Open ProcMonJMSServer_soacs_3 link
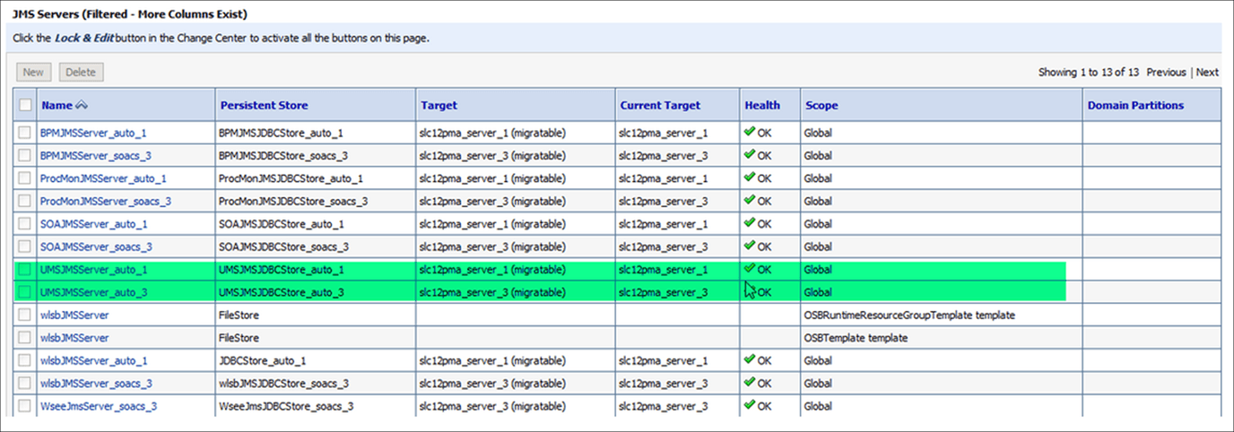 (x=106, y=201)
